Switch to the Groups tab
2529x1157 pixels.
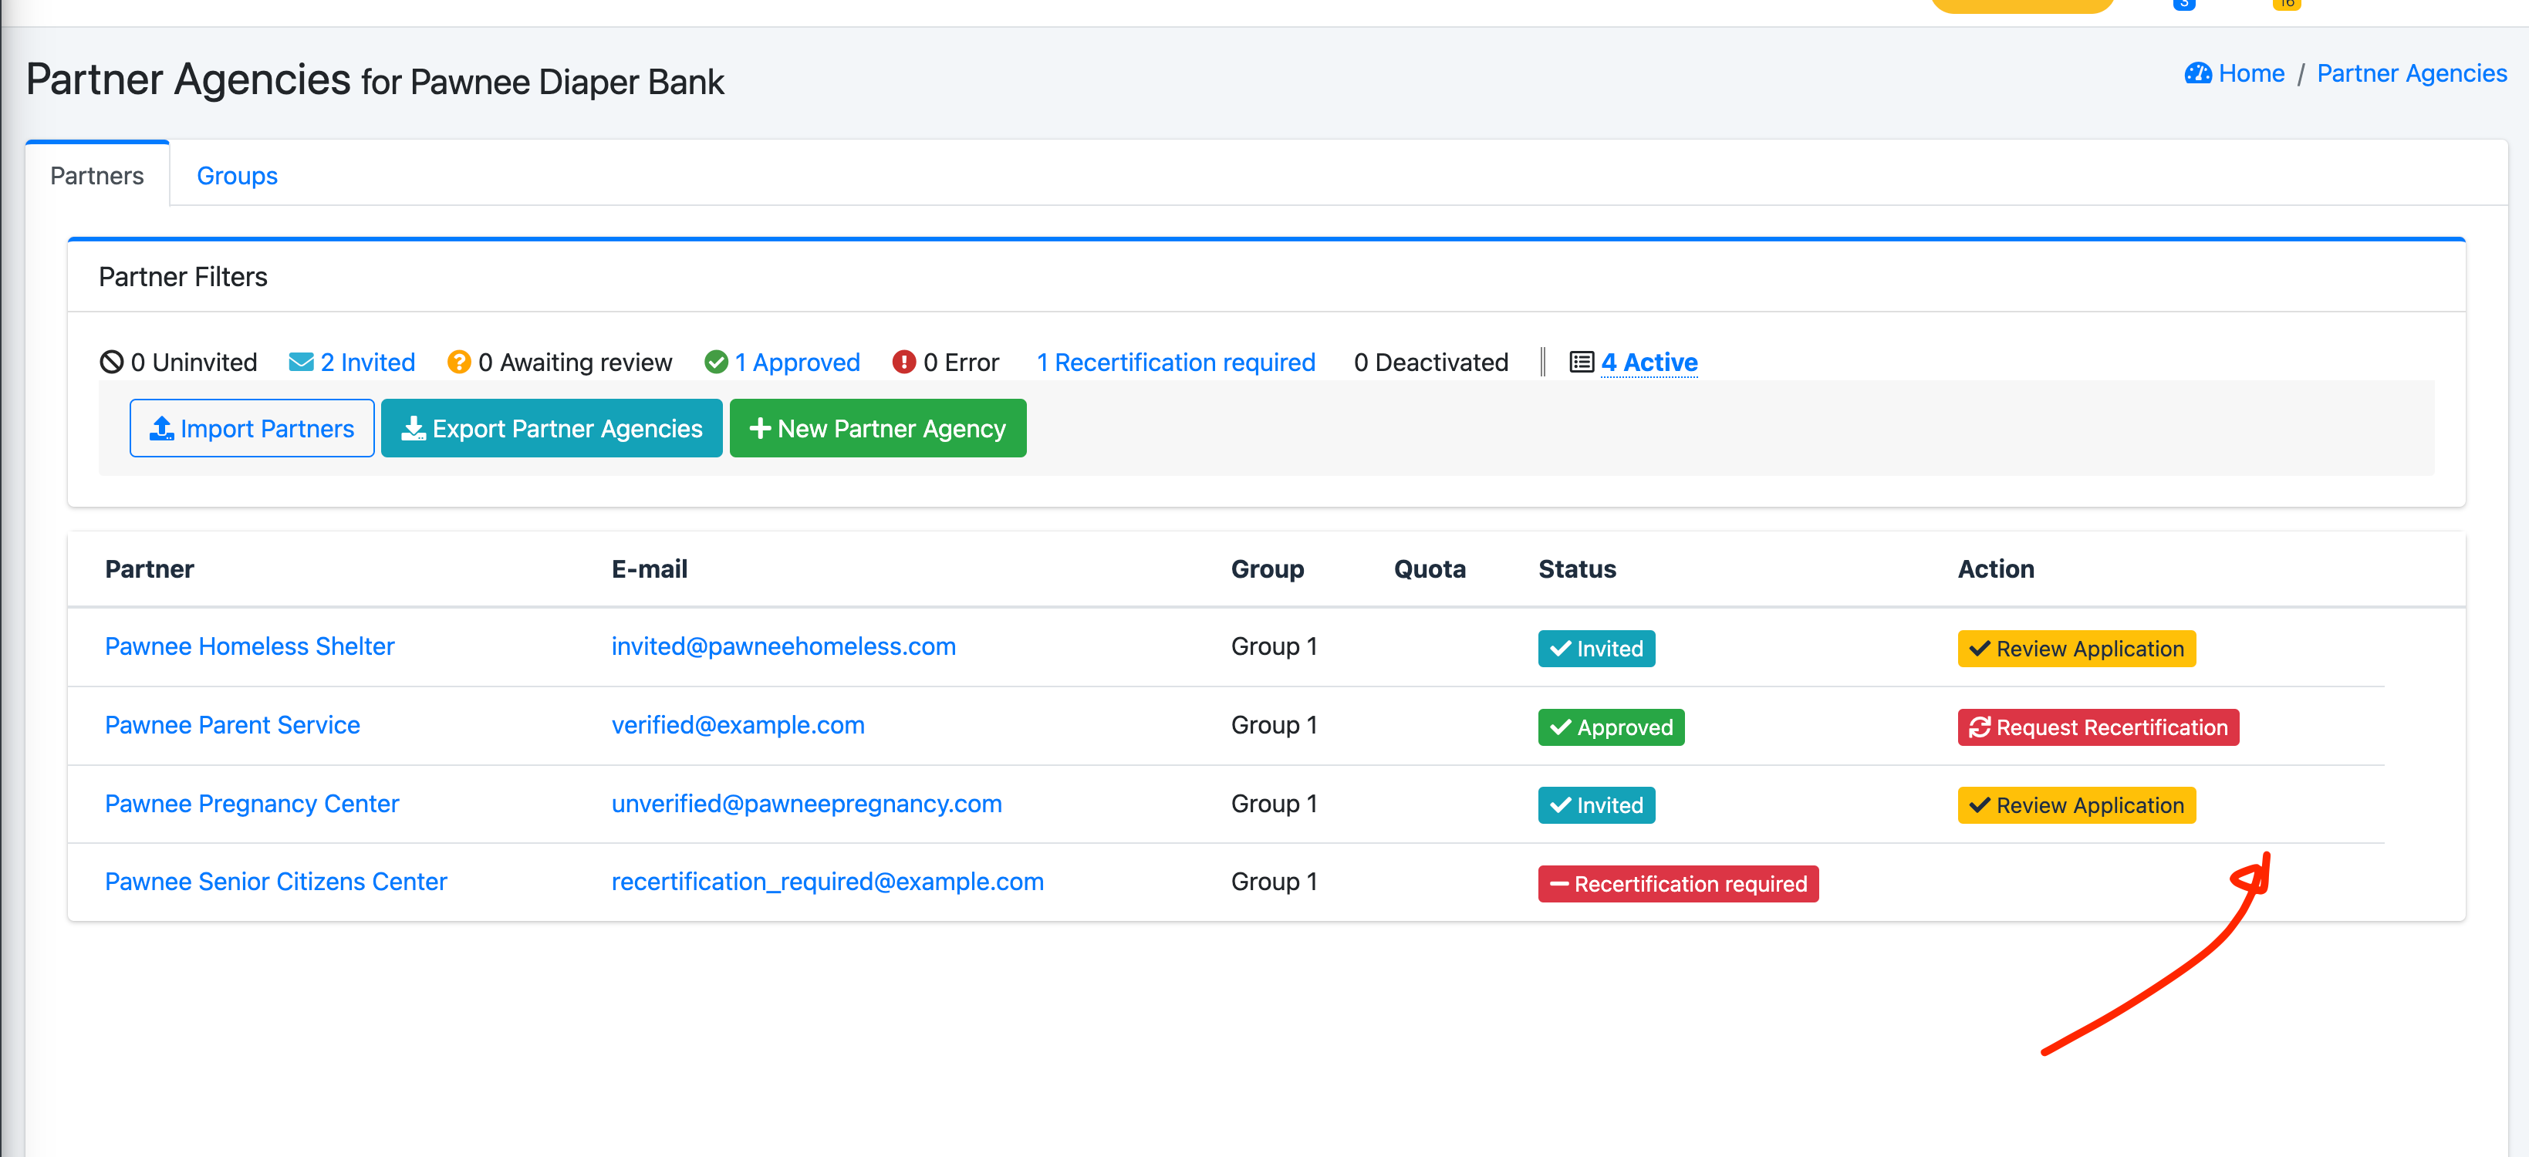237,176
